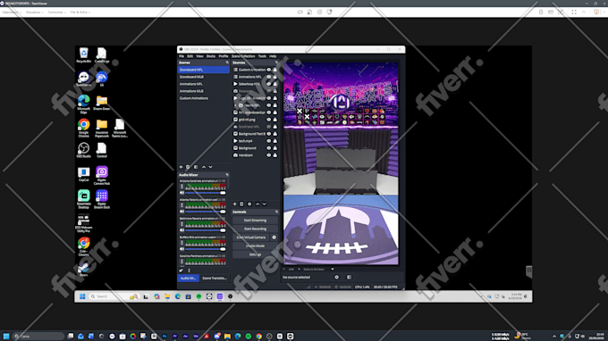
Task: Open CapCut desktop shortcut
Action: click(x=83, y=174)
